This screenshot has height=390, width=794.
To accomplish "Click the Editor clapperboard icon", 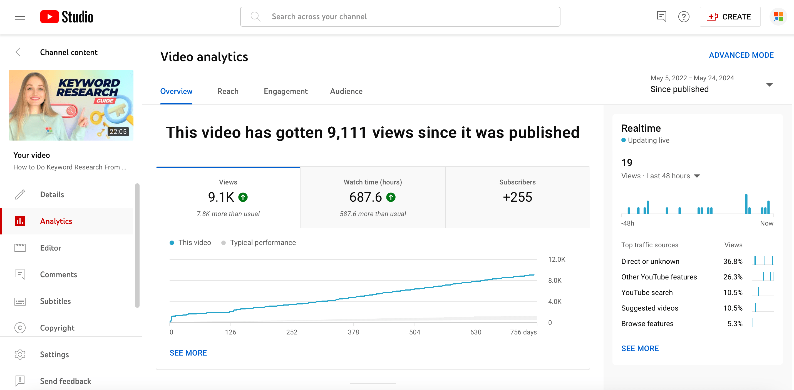I will click(20, 248).
